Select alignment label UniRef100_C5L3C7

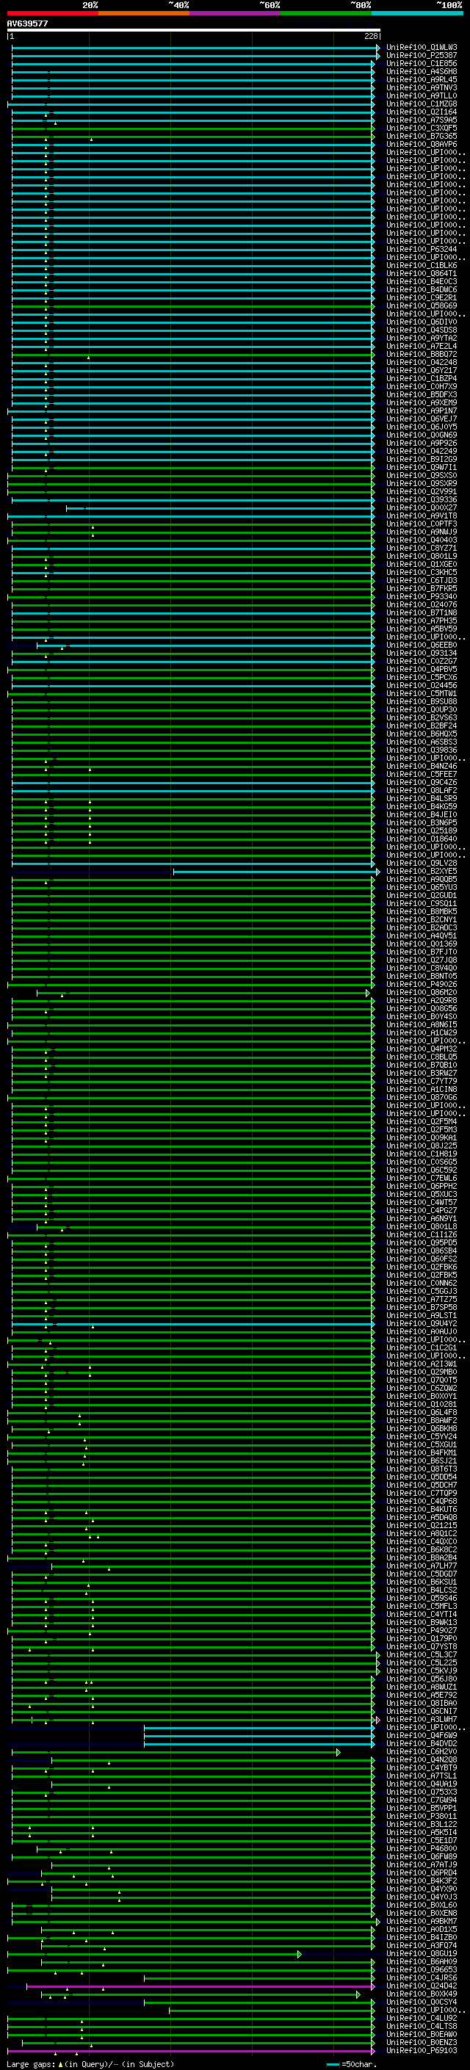tap(421, 1654)
